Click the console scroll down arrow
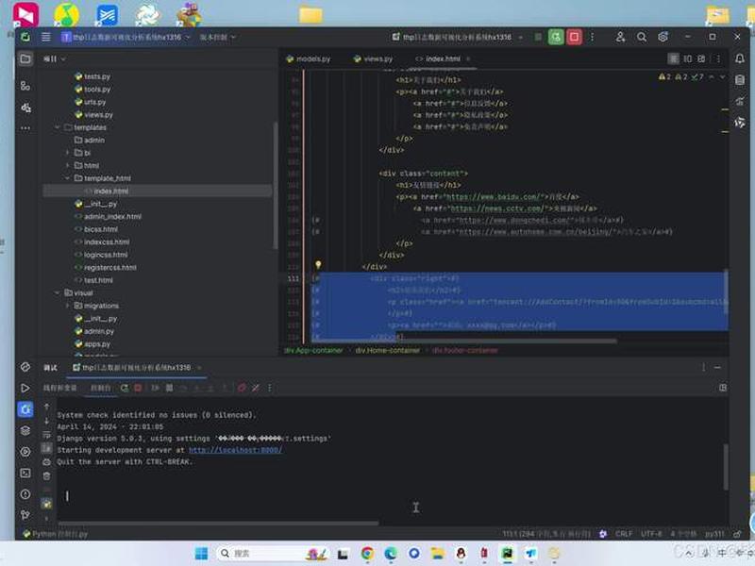 tap(46, 421)
